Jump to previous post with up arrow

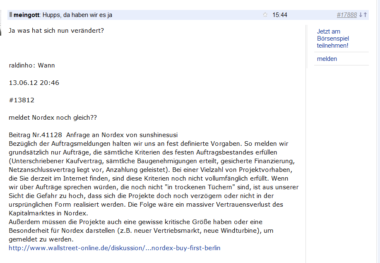(x=365, y=15)
